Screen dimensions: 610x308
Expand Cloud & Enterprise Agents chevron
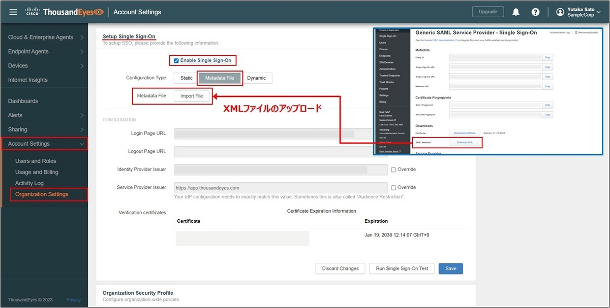tap(82, 37)
